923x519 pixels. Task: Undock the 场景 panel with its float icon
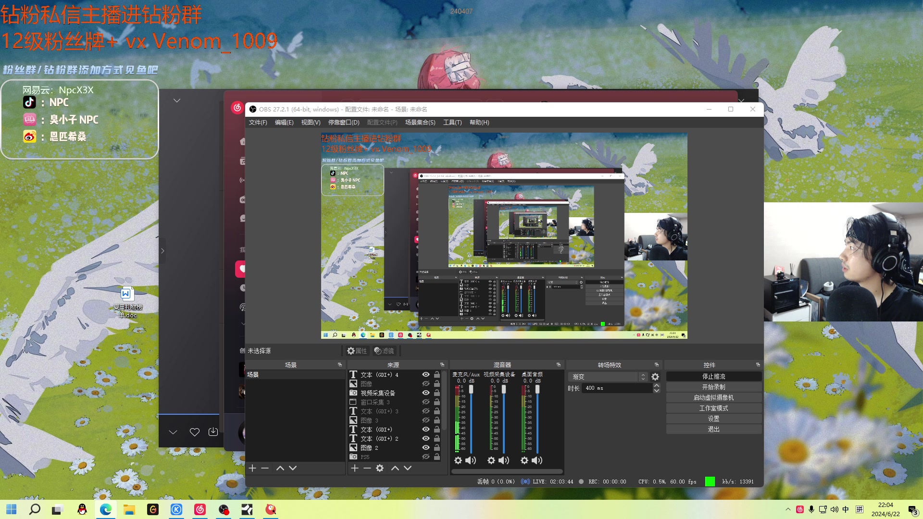point(340,365)
